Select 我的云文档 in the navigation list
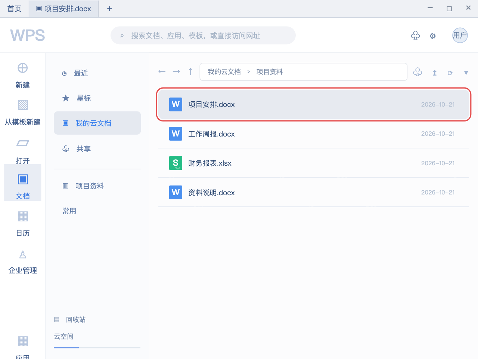The width and height of the screenshot is (478, 359). (97, 123)
